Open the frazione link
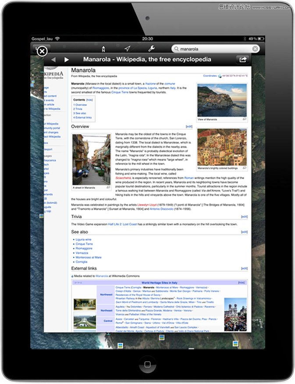The image size is (295, 384). pyautogui.click(x=150, y=84)
